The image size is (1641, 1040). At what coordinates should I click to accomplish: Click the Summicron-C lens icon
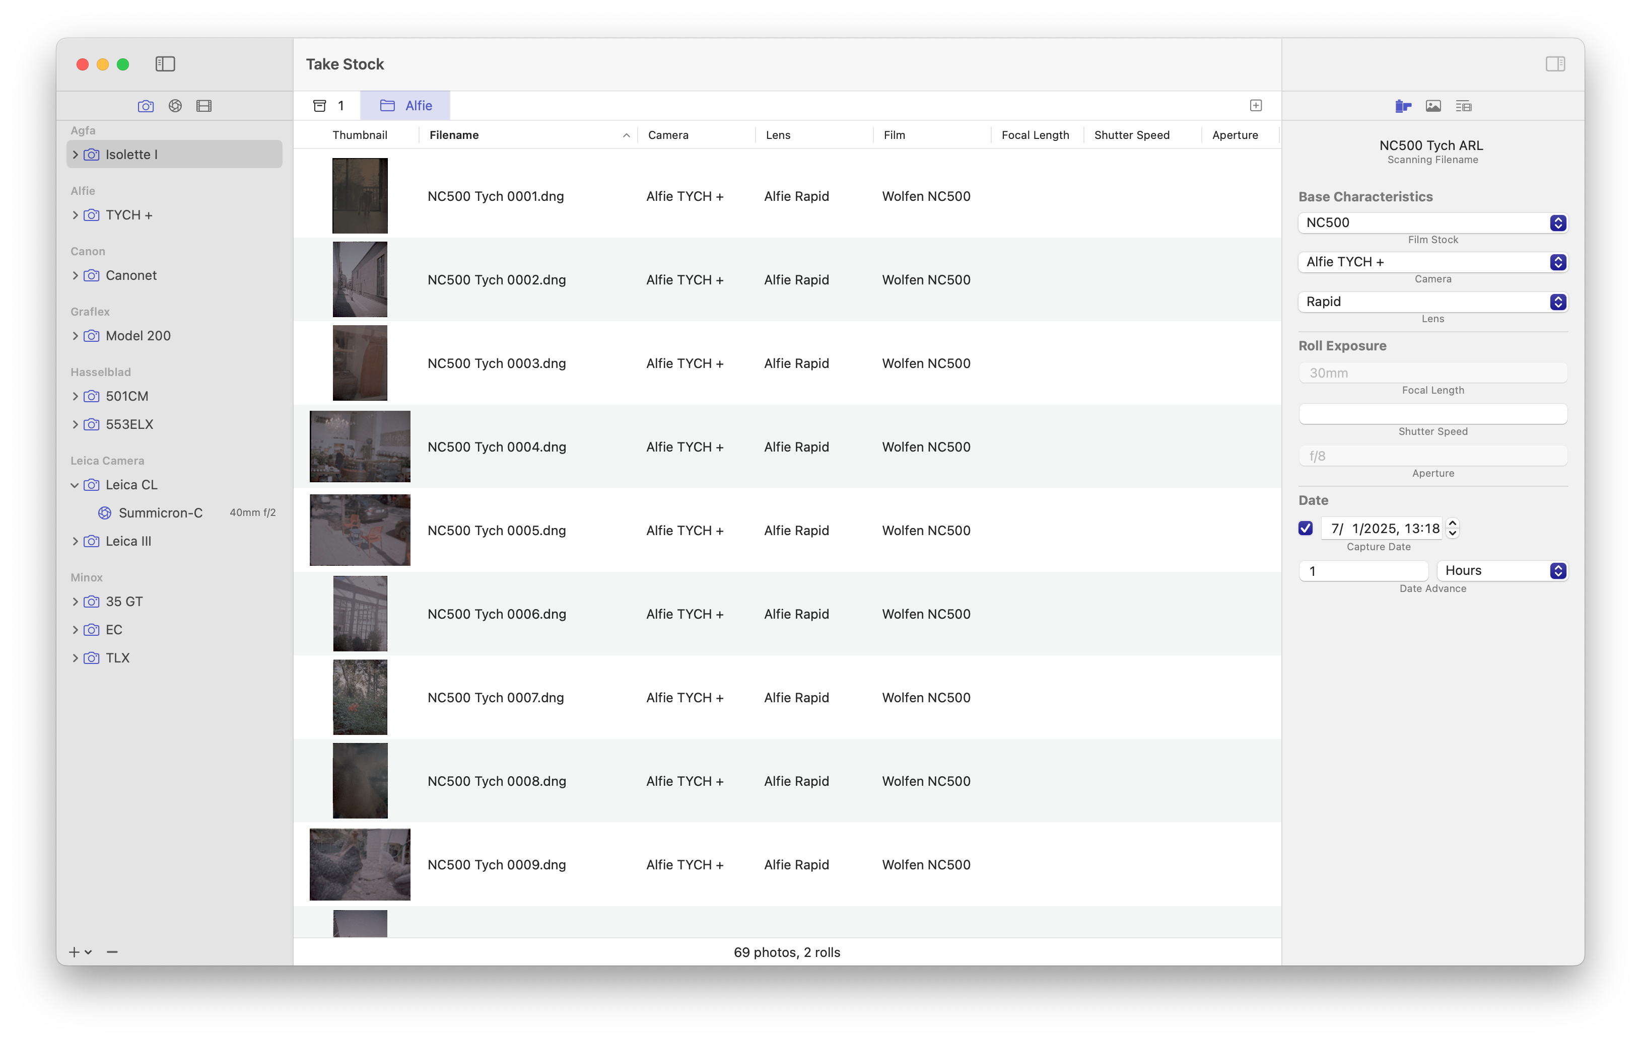click(x=104, y=513)
